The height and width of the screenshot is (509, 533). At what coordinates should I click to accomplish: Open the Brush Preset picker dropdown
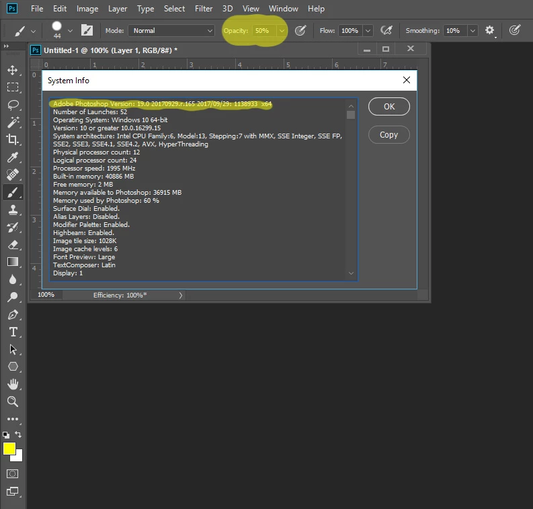click(x=70, y=31)
